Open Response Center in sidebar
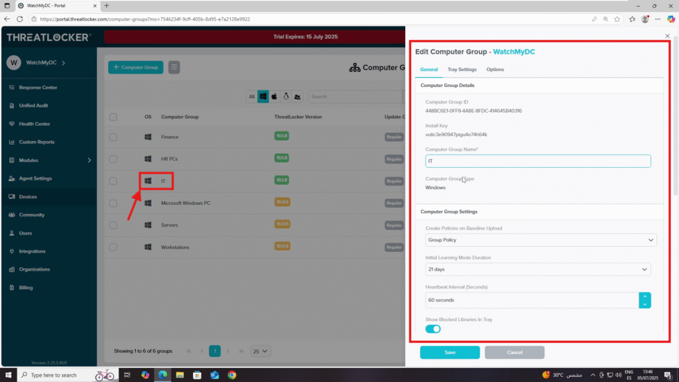The height and width of the screenshot is (382, 679). (38, 88)
